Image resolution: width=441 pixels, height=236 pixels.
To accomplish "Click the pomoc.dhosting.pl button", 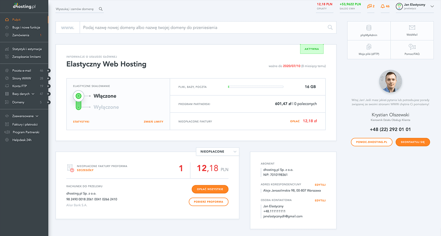I will (x=371, y=142).
